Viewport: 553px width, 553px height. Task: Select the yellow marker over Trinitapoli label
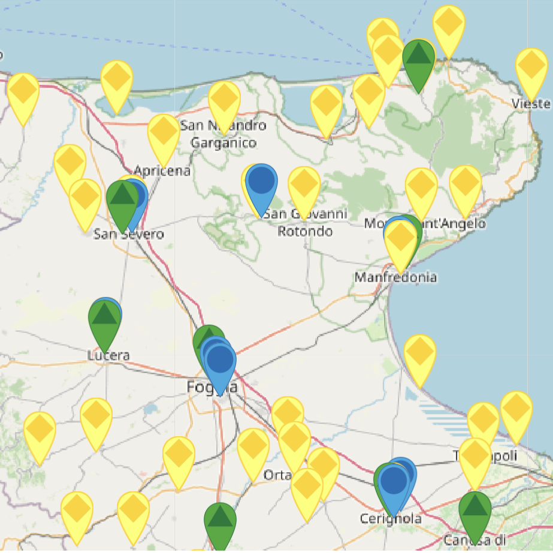pyautogui.click(x=475, y=457)
